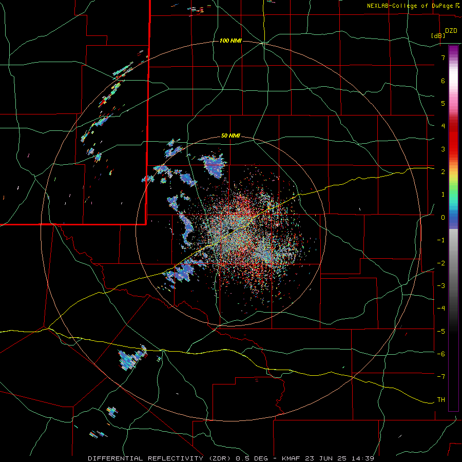Viewport: 462px width, 462px height.
Task: Click the [dB] units label
Action: 438,35
